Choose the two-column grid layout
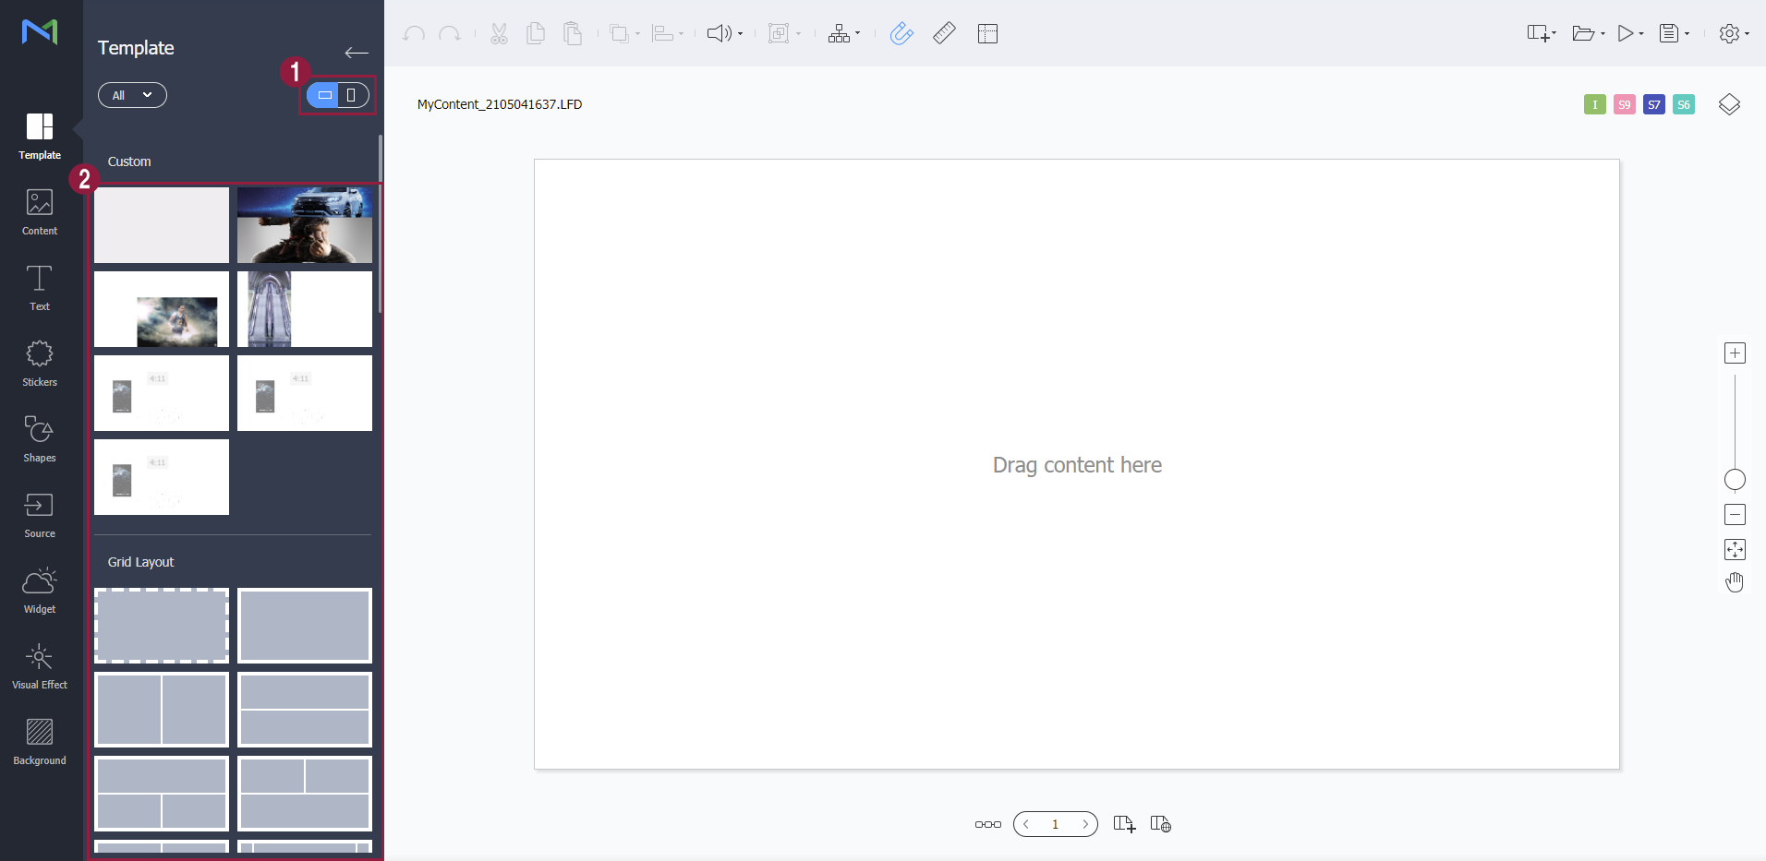The image size is (1766, 861). [x=162, y=710]
